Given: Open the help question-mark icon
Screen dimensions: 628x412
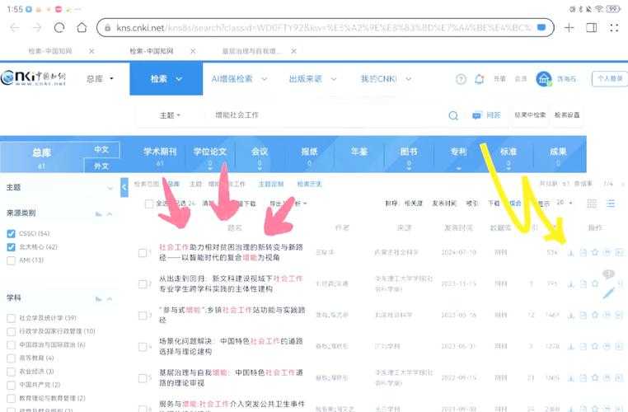Looking at the screenshot, I should pos(461,79).
